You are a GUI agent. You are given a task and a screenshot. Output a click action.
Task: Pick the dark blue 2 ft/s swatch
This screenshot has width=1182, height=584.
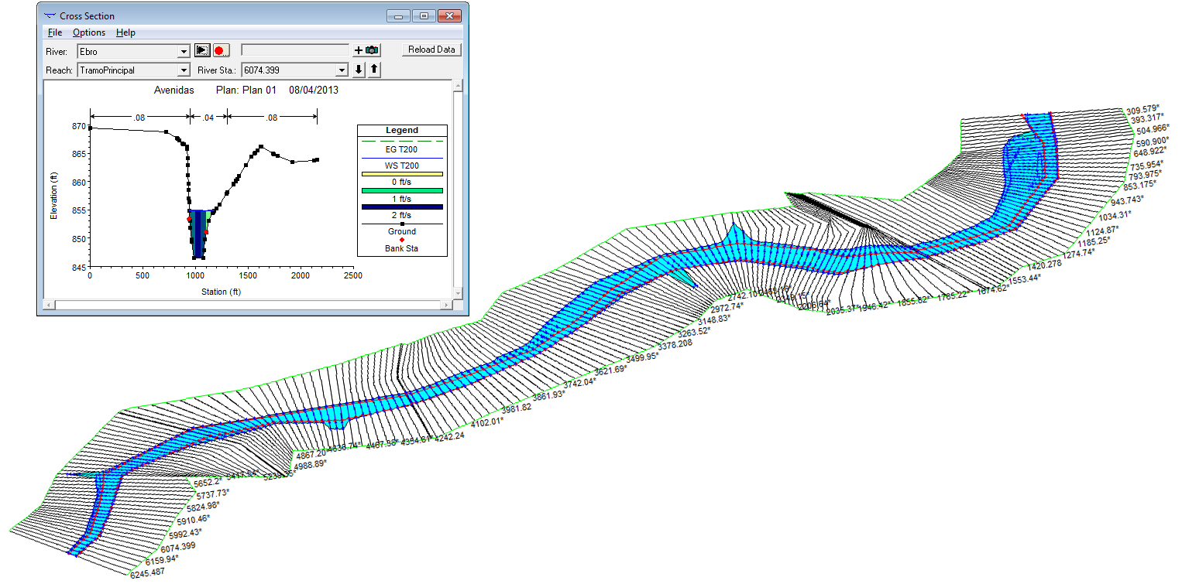[401, 207]
